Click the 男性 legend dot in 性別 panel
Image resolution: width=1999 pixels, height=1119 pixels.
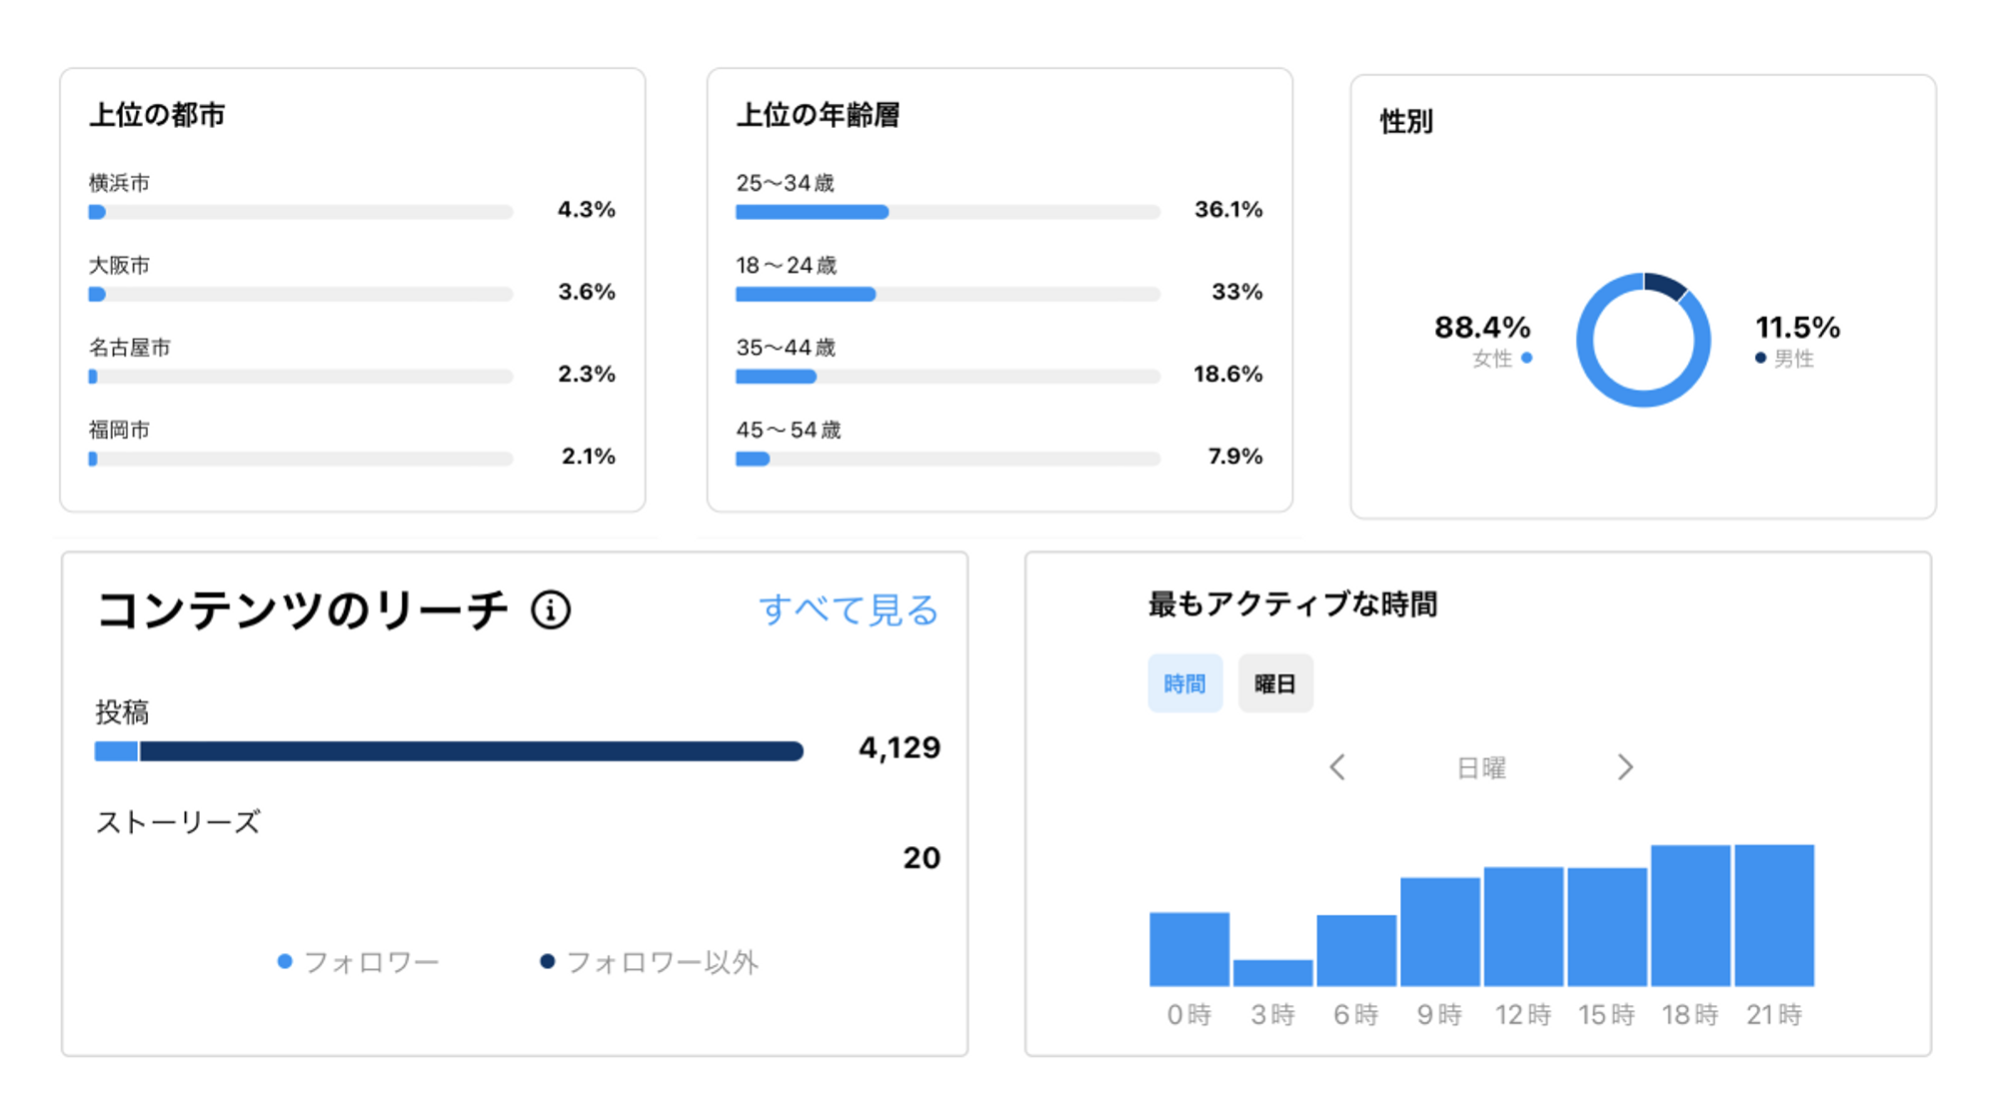(1758, 358)
